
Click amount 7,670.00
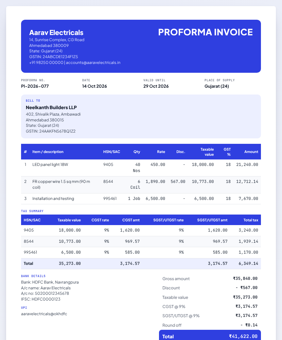pos(248,199)
